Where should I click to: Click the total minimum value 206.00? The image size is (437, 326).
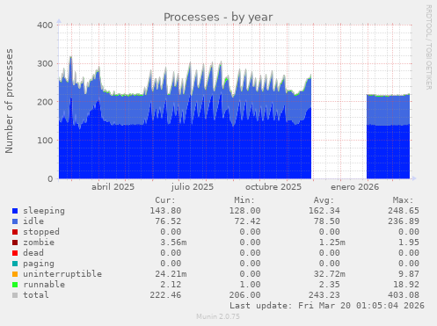click(x=244, y=295)
